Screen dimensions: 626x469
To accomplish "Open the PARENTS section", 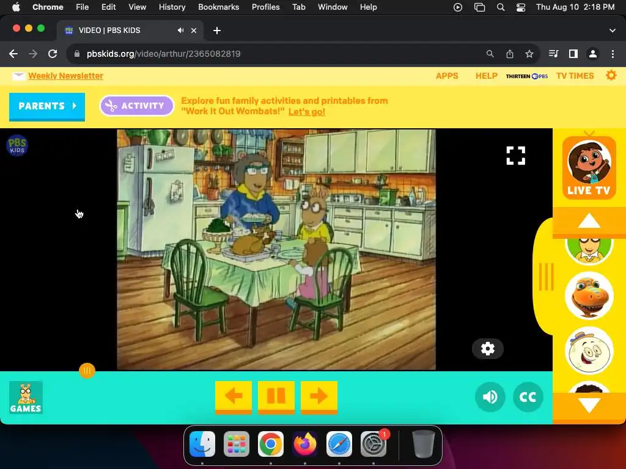I will (x=47, y=106).
